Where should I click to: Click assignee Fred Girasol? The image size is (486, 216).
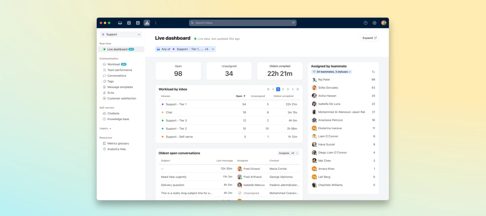click(249, 169)
